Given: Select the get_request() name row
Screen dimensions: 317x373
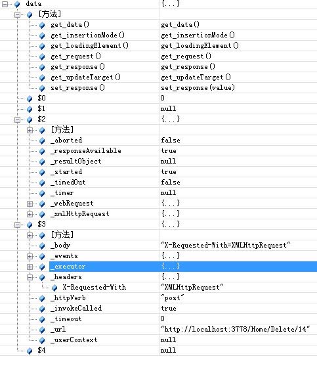Looking at the screenshot, I should pos(75,56).
